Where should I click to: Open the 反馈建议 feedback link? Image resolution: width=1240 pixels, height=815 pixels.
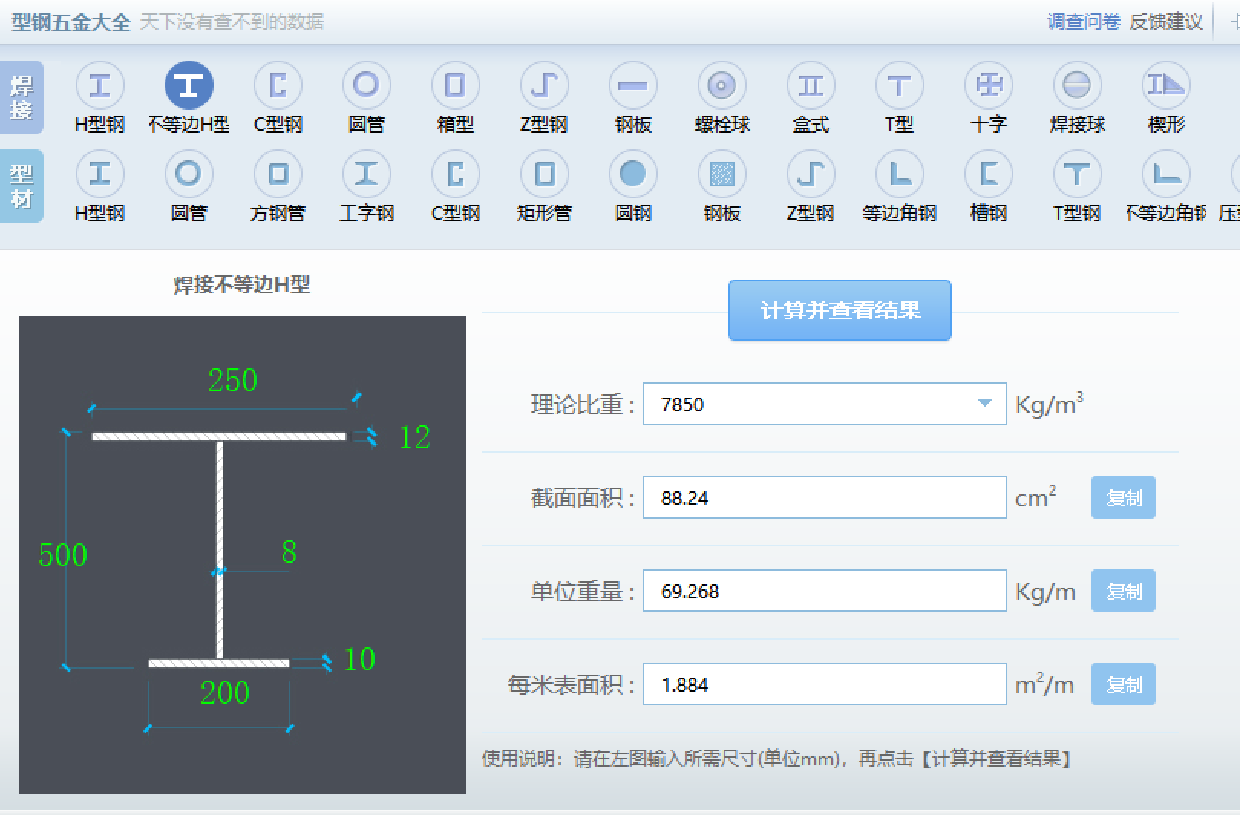[x=1166, y=21]
